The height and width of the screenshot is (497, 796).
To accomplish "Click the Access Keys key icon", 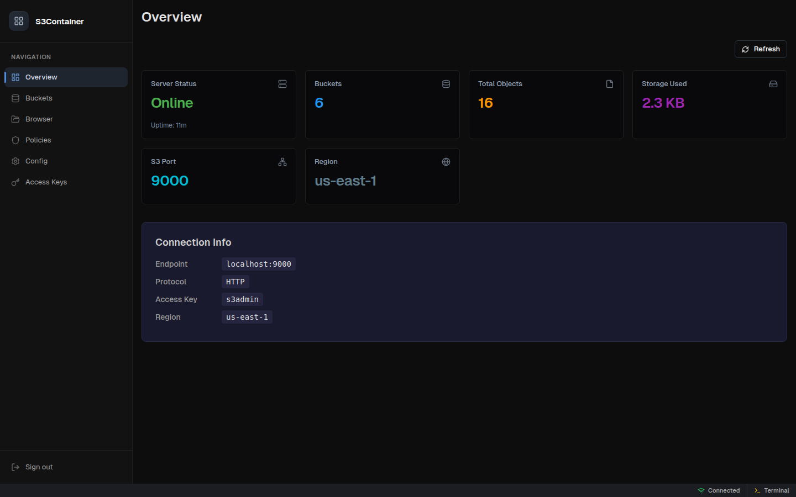I will click(15, 182).
